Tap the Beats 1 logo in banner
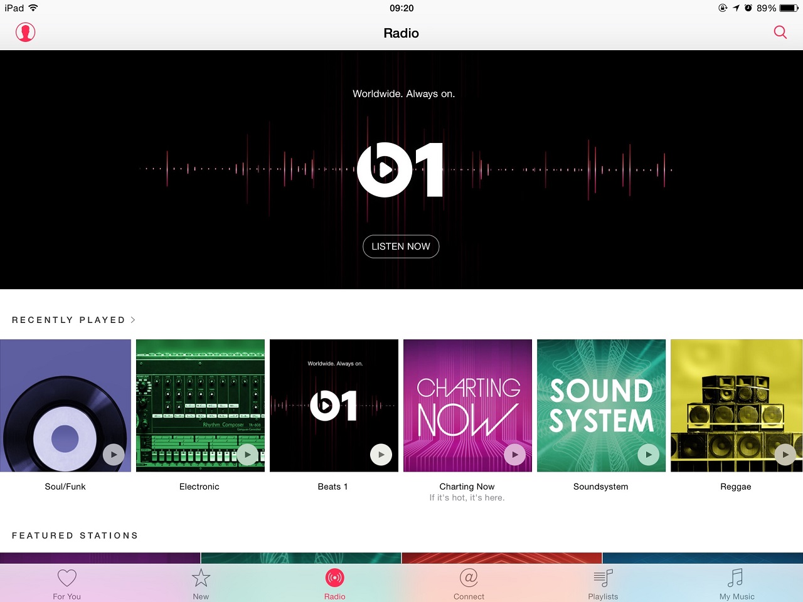The height and width of the screenshot is (602, 803). click(400, 170)
